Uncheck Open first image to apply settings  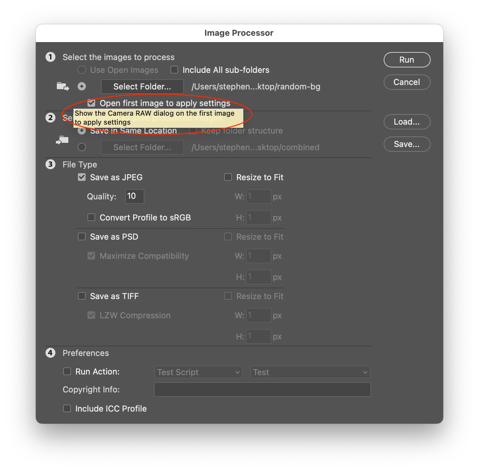pyautogui.click(x=91, y=103)
